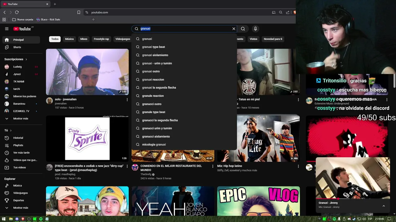Select the Freestyle rap filter chip
Image resolution: width=396 pixels, height=222 pixels.
(101, 39)
